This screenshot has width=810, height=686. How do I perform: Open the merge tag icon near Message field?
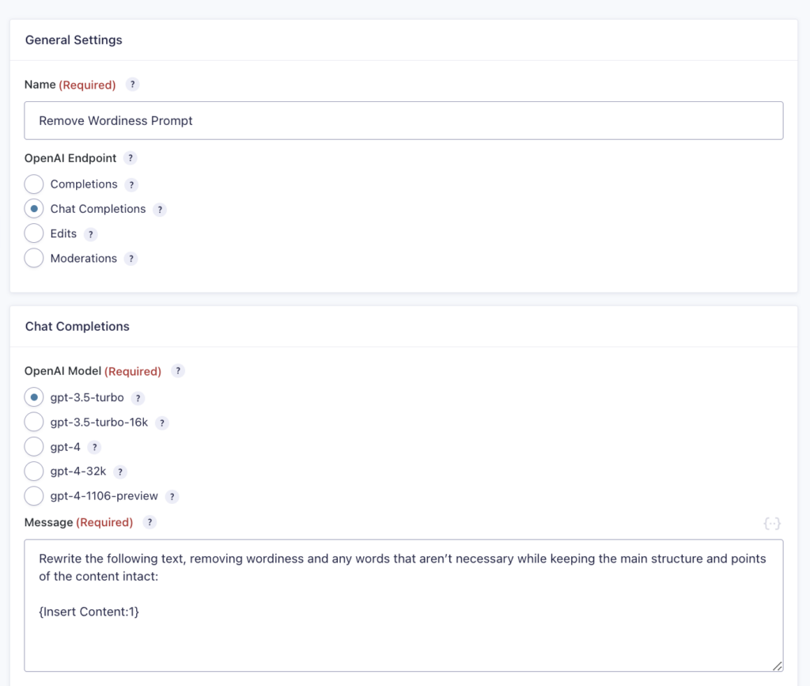tap(771, 523)
